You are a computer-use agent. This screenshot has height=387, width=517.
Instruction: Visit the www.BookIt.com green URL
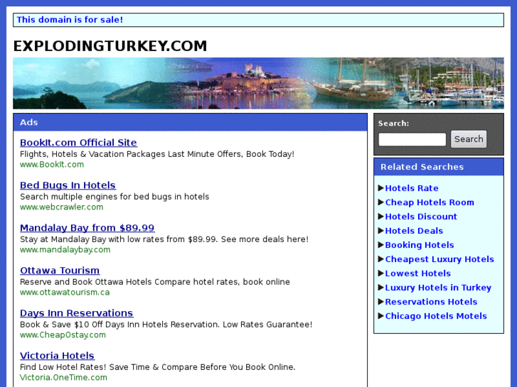click(52, 164)
